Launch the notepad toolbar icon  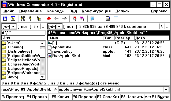108,19
